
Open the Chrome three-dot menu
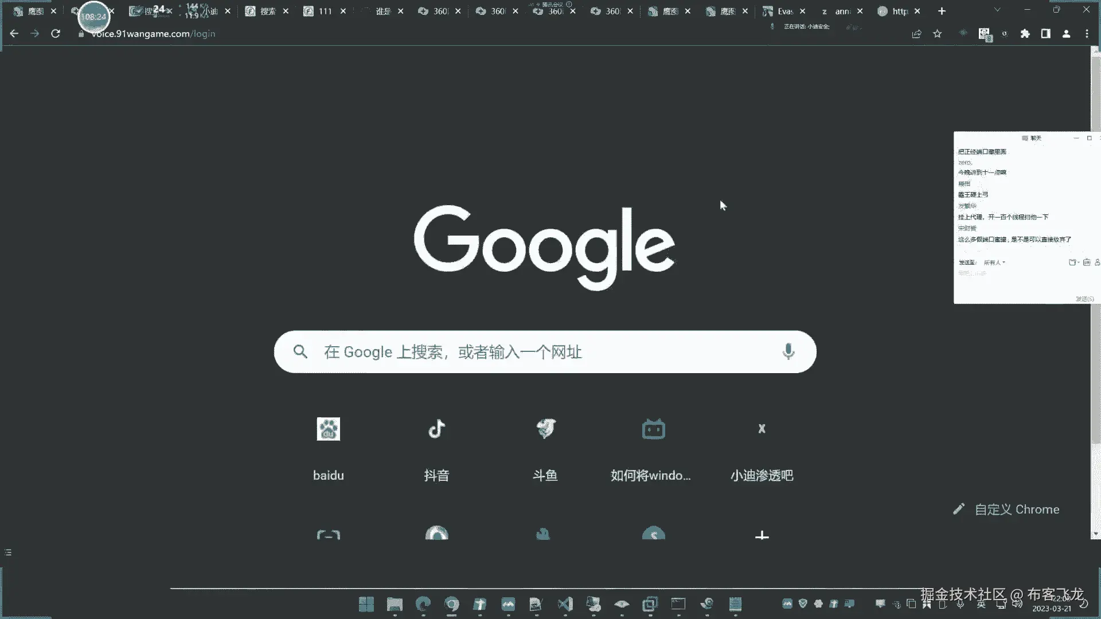pyautogui.click(x=1087, y=34)
